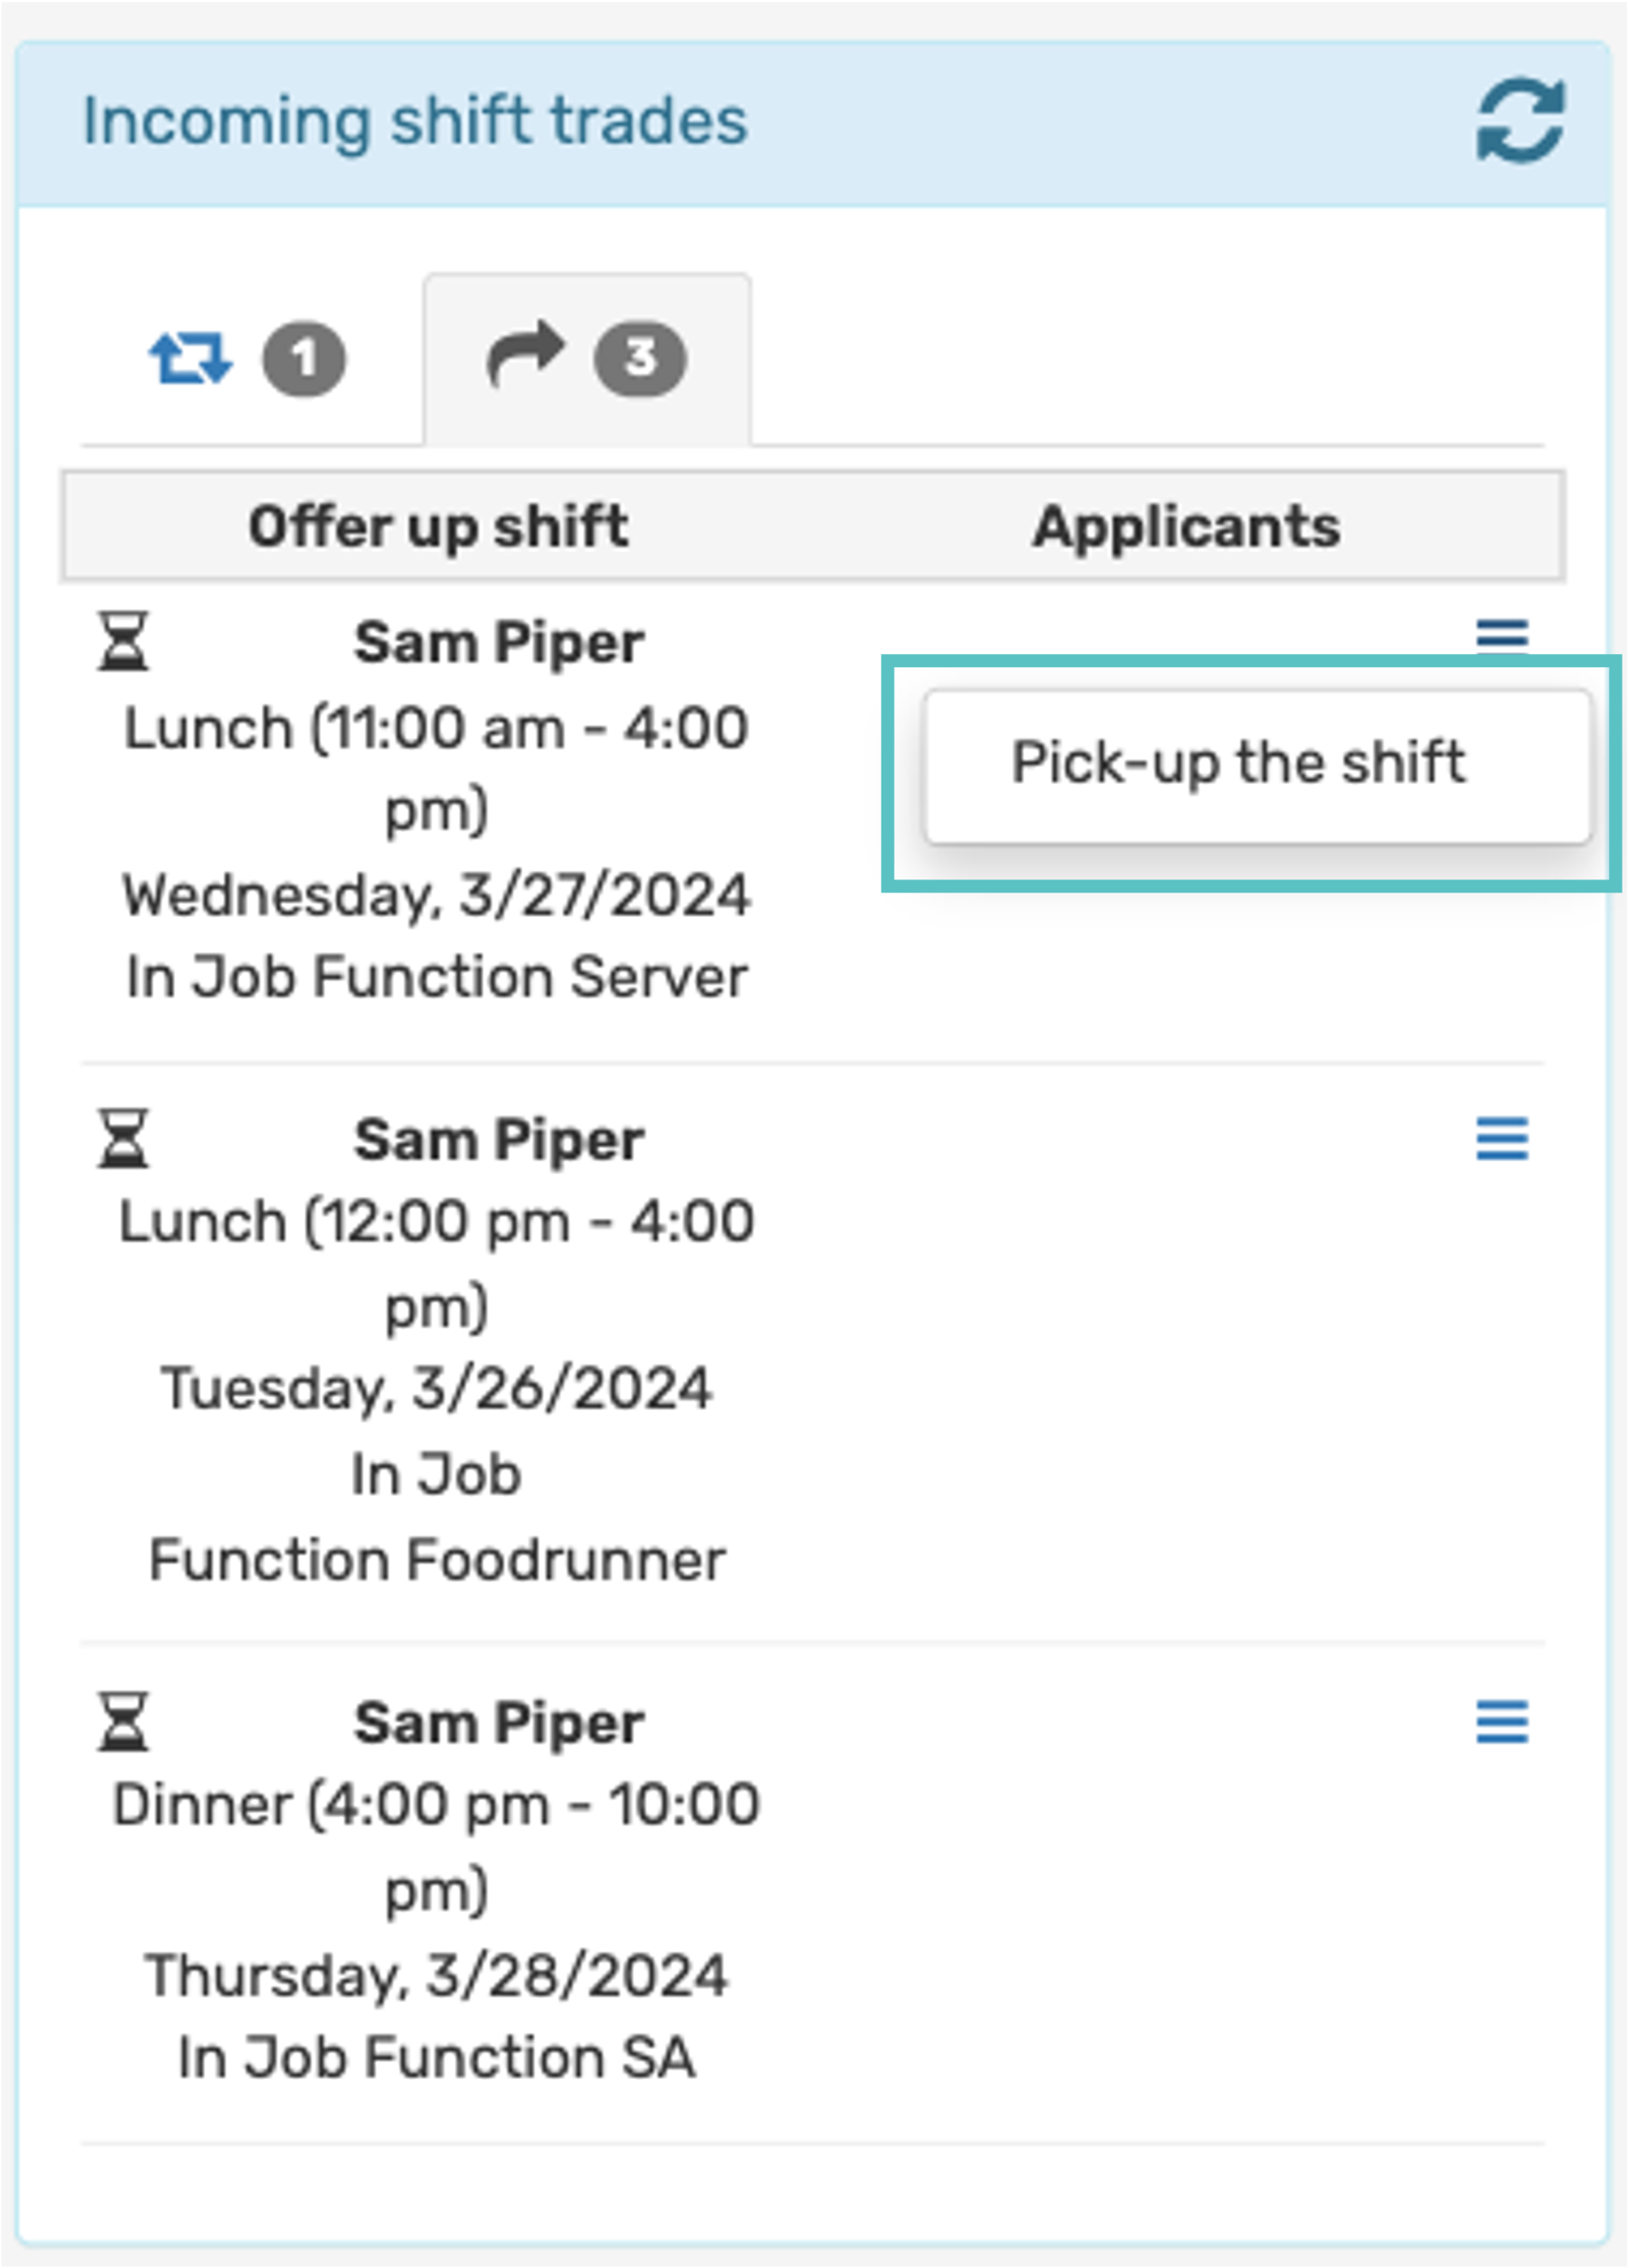The image size is (1629, 2268).
Task: Click the "Offer up shift" column header
Action: [438, 526]
